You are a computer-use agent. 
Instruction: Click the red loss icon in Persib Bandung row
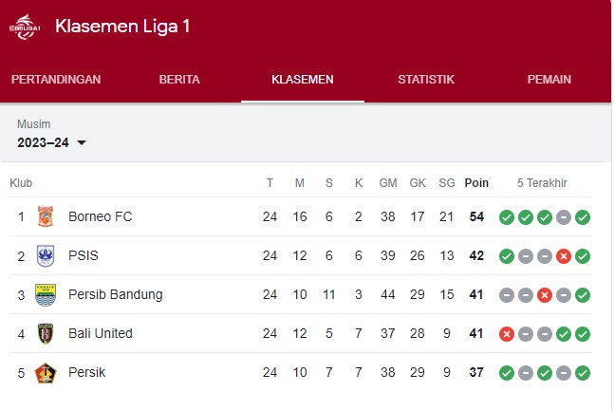coord(545,295)
